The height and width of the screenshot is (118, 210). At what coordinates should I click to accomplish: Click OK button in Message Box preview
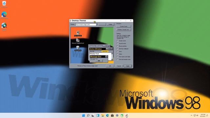pyautogui.click(x=99, y=61)
